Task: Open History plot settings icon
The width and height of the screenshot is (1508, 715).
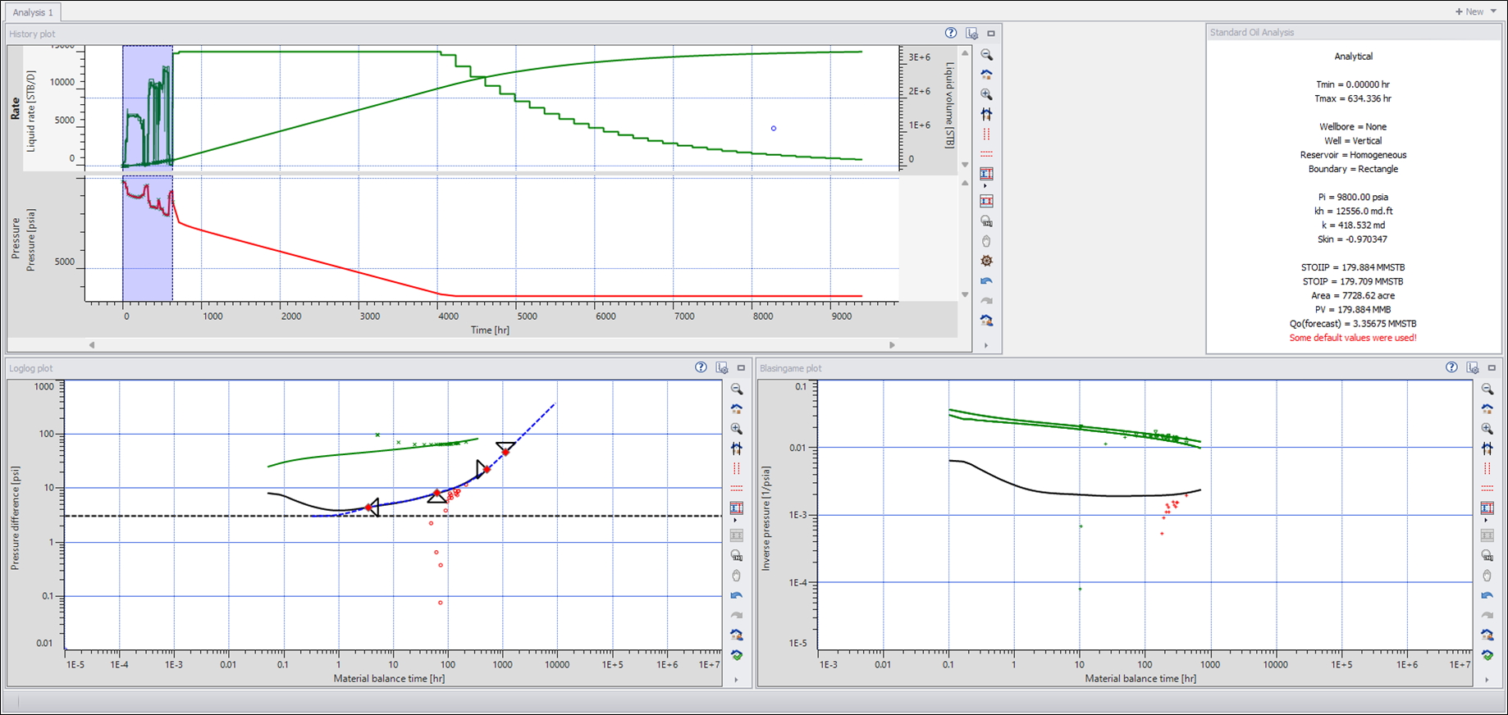Action: [x=971, y=34]
